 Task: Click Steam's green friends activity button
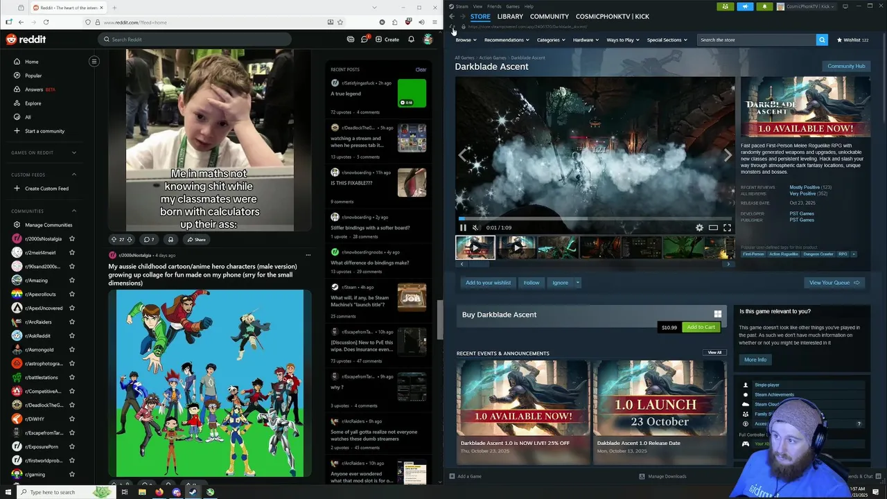(726, 6)
